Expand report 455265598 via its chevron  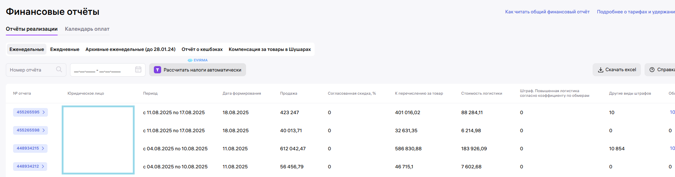[44, 130]
